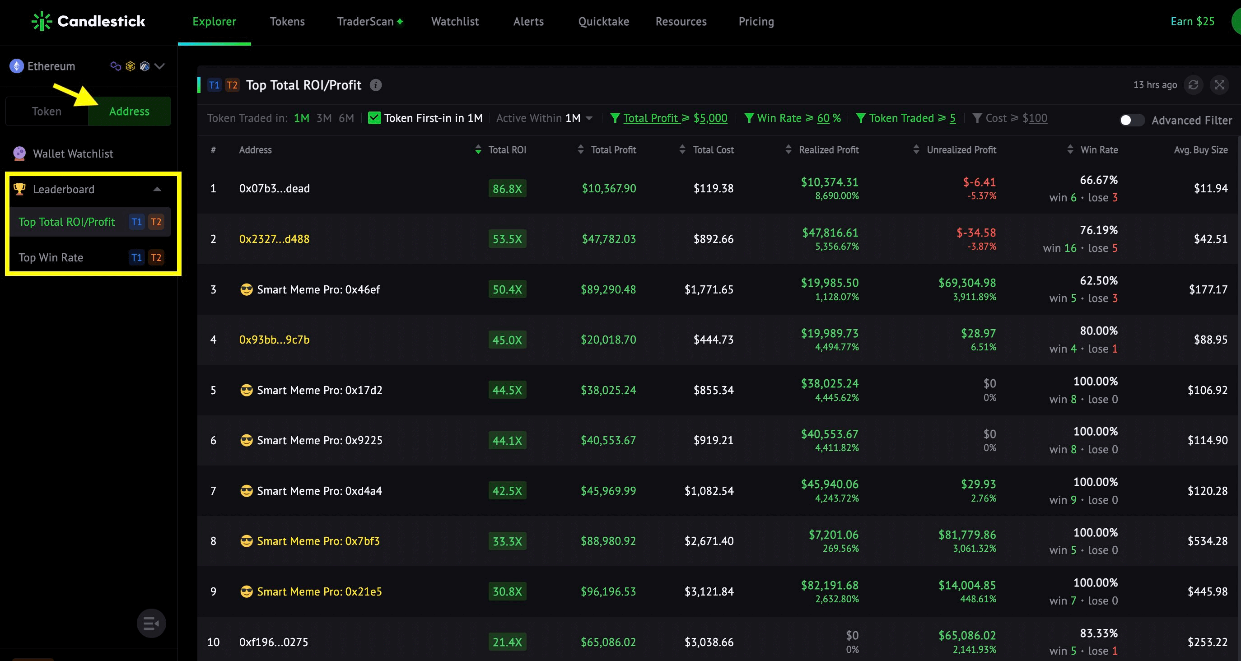Click the TraderScan sparkle icon
The image size is (1241, 661).
(400, 21)
